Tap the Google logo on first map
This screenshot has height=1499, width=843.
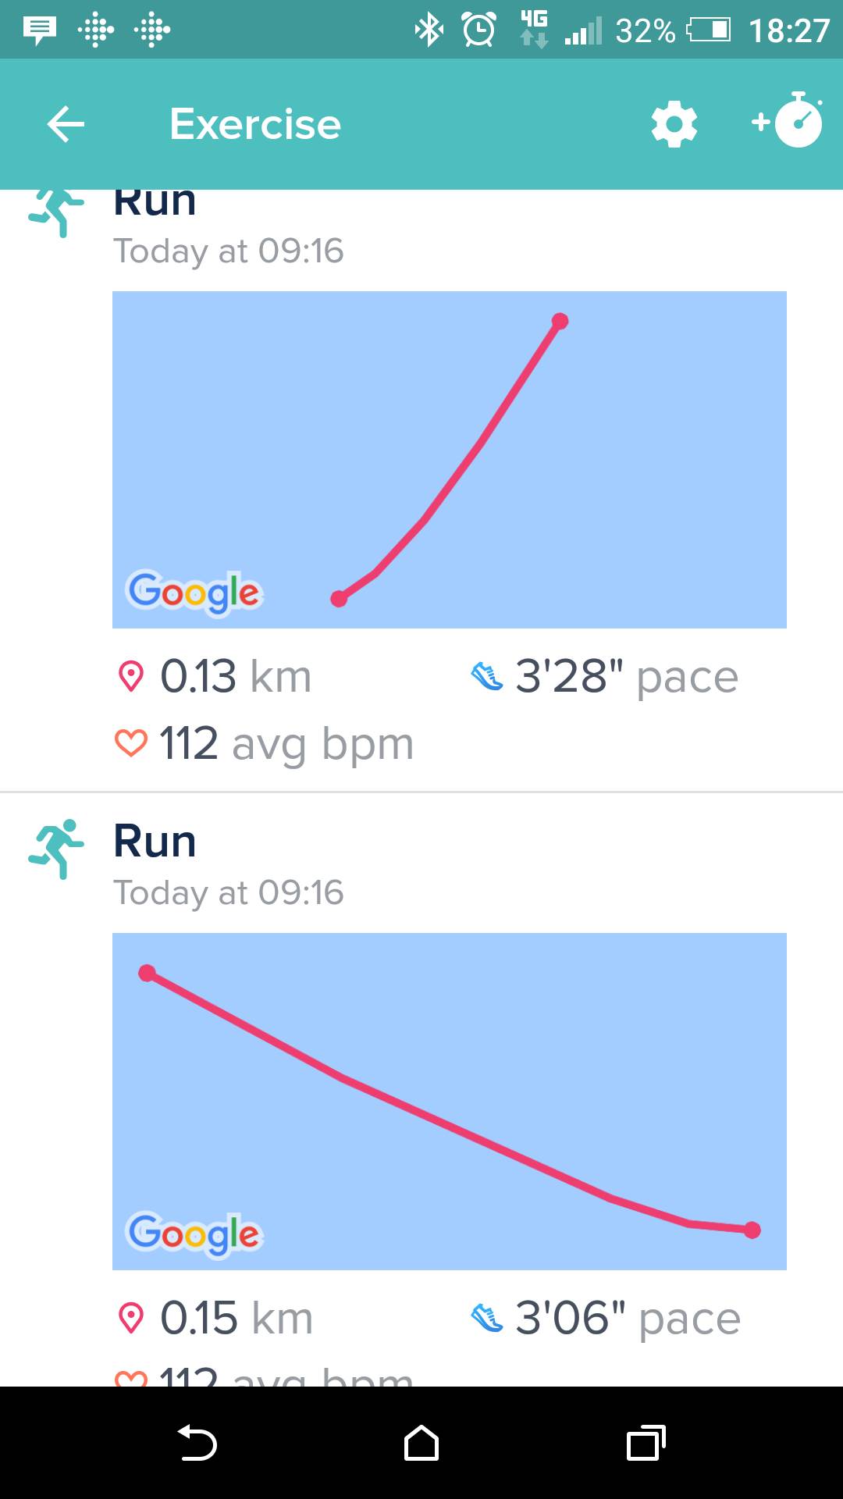tap(194, 593)
